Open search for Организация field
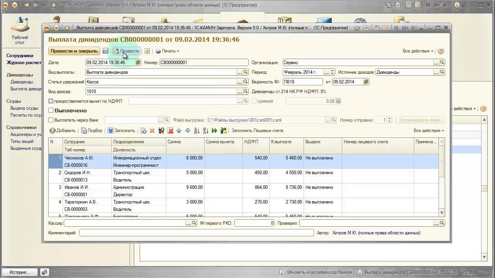Screen dimensions: 495x278 pos(442,63)
